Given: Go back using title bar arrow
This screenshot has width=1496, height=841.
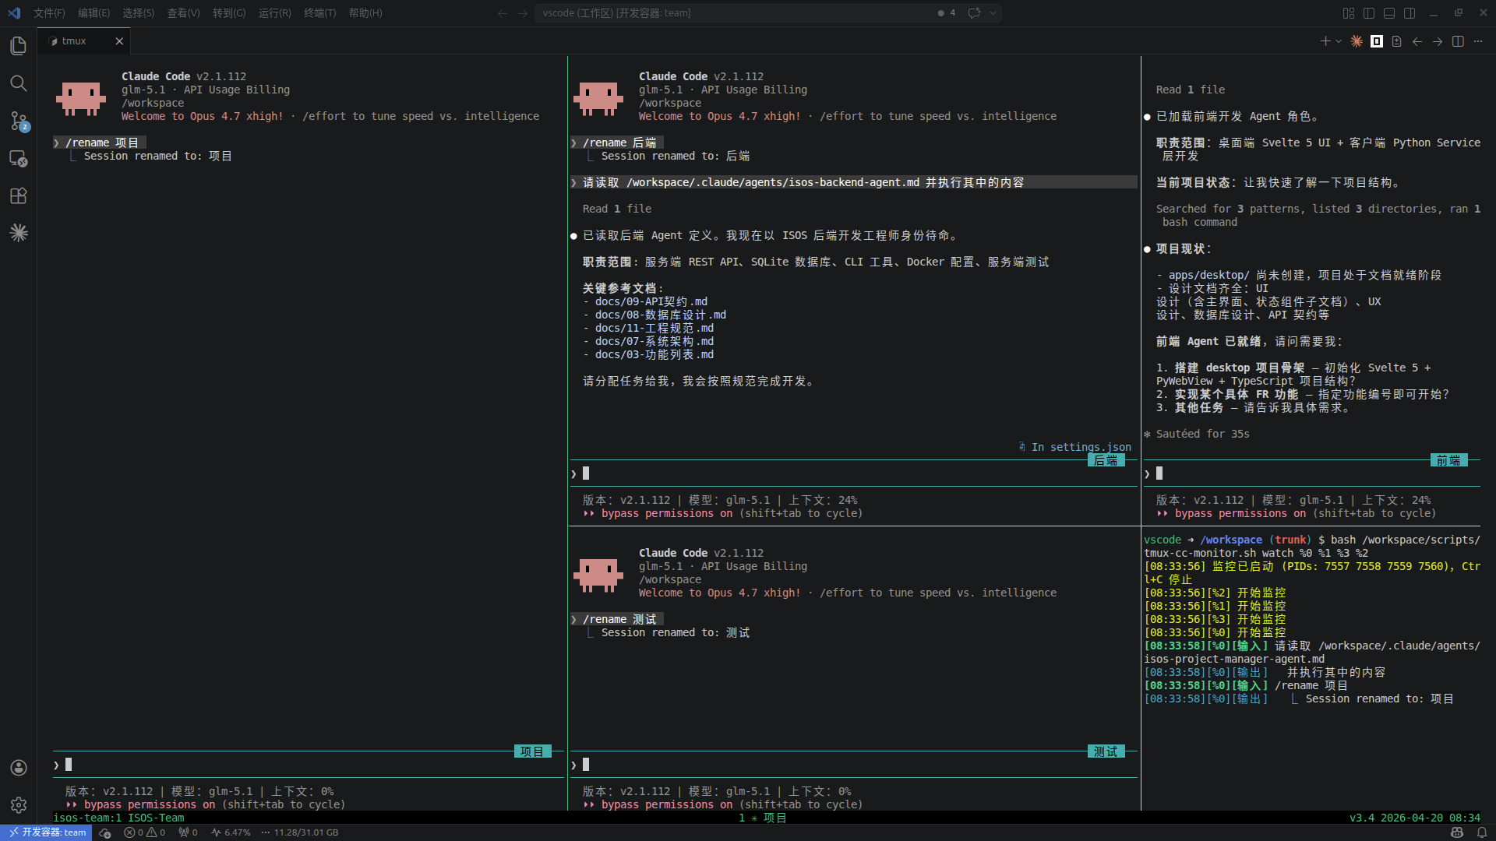Looking at the screenshot, I should tap(503, 13).
